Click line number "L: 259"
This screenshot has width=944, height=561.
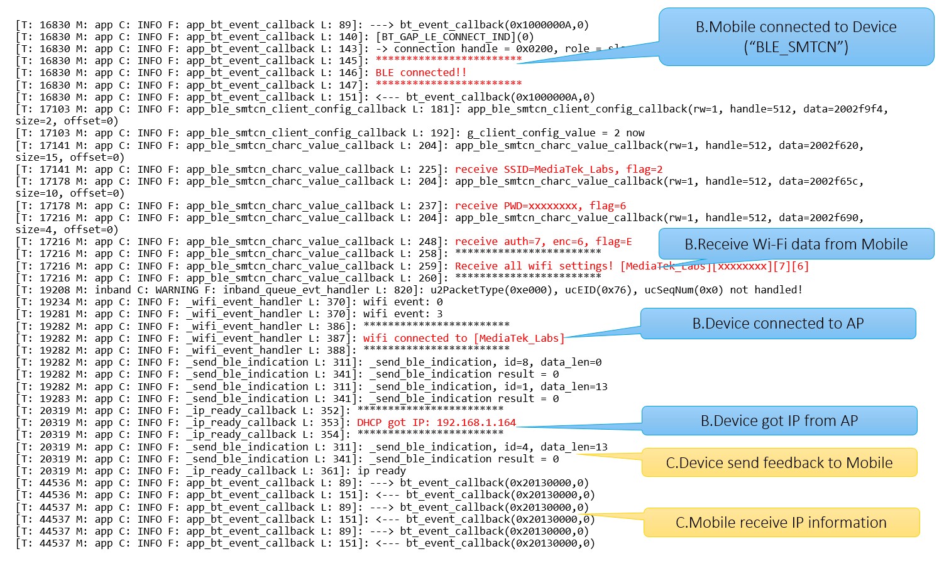point(421,266)
